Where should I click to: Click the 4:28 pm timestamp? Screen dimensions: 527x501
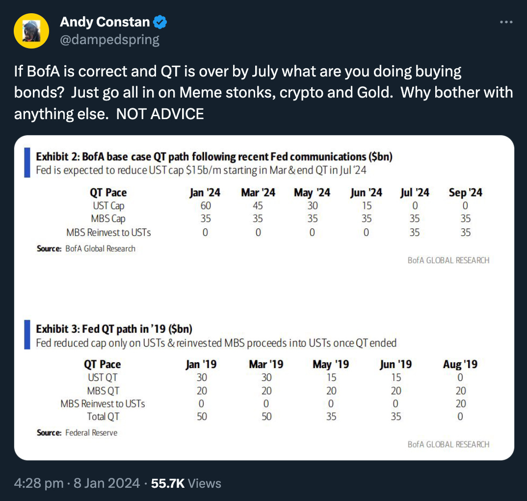pos(39,483)
